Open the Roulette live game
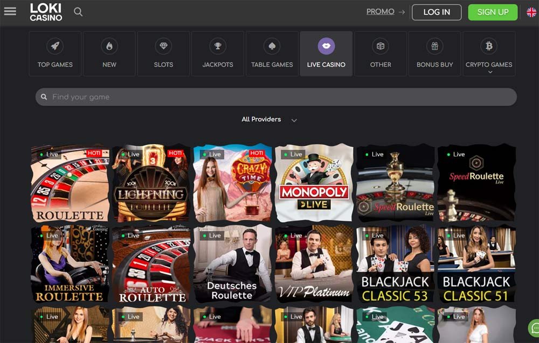 coord(70,183)
